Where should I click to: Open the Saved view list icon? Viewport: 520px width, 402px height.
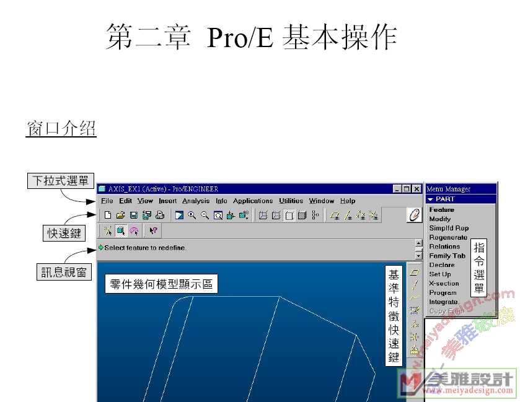coord(244,216)
